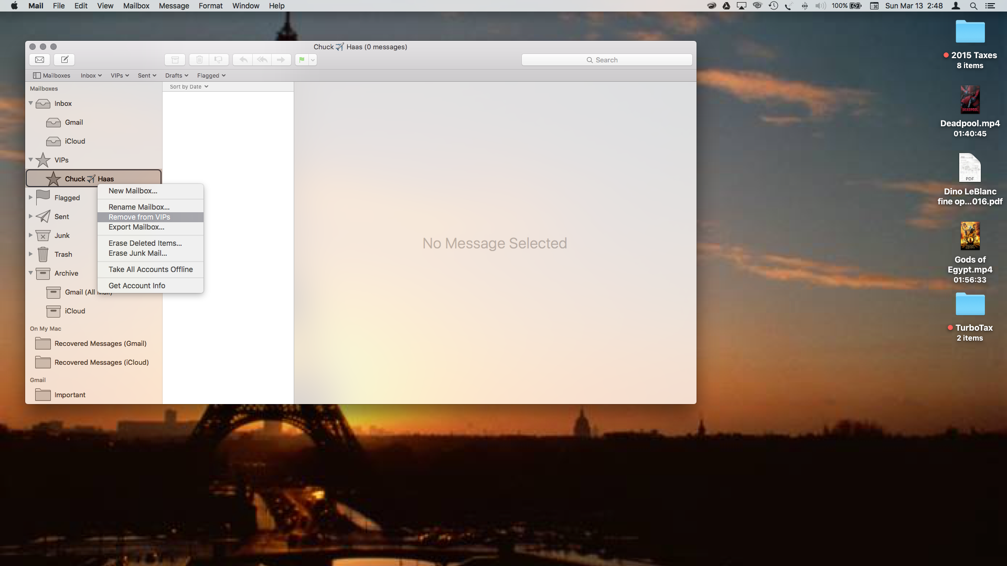1007x566 pixels.
Task: Collapse the Archive disclosure triangle
Action: (30, 273)
